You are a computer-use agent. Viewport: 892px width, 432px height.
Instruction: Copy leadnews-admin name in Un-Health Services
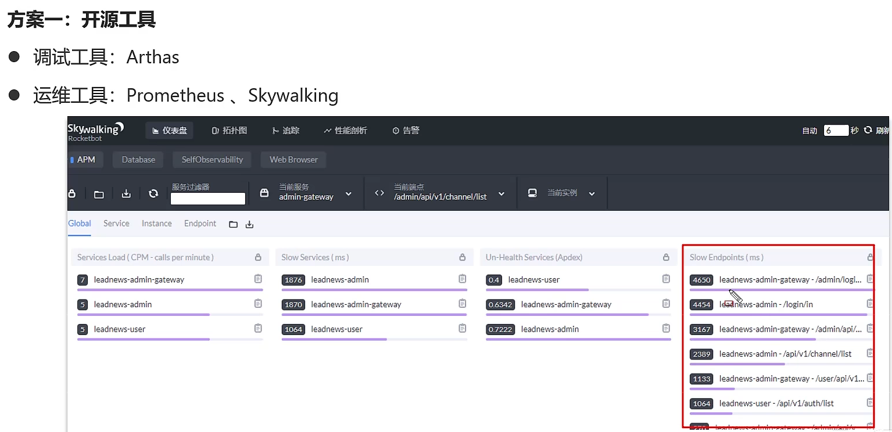[667, 329]
